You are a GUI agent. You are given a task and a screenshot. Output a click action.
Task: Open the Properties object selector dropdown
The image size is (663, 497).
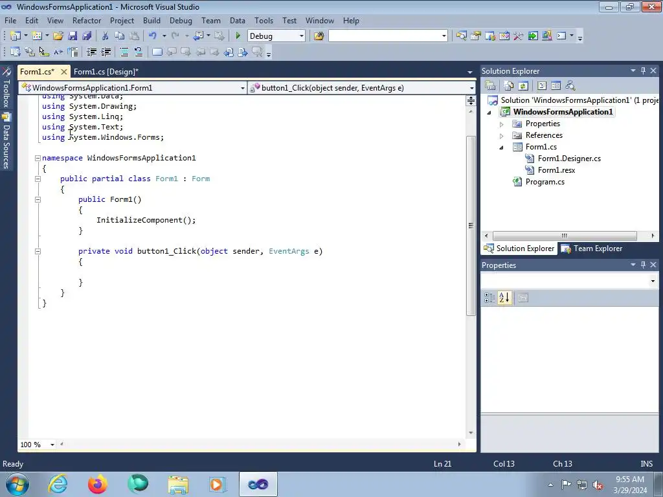click(x=653, y=281)
